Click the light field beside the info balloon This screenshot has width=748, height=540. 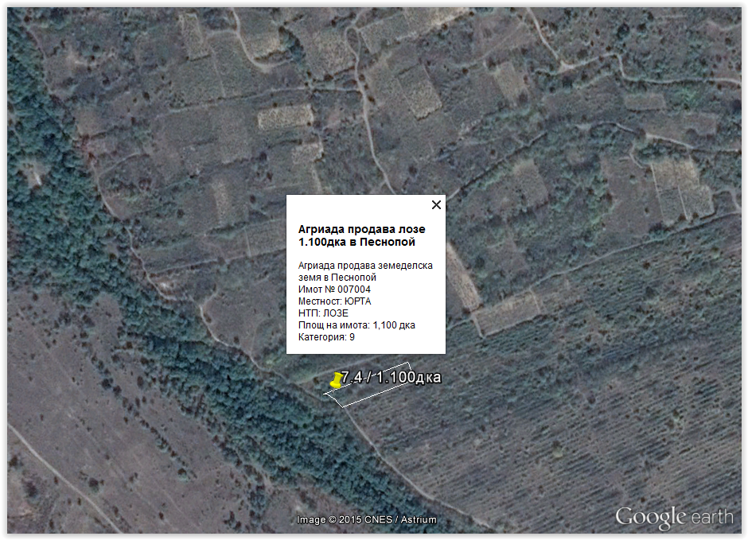pos(462,278)
